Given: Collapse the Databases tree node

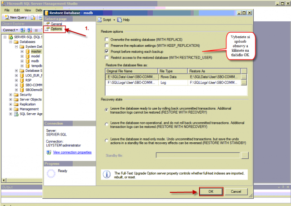Looking at the screenshot, I should pos(10,42).
